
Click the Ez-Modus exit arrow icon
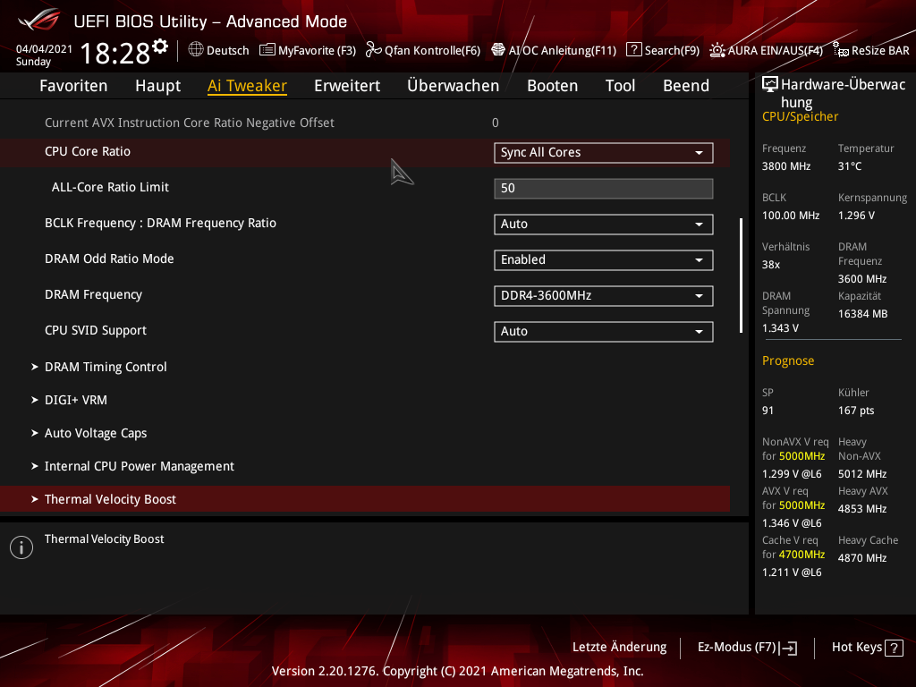(x=788, y=648)
